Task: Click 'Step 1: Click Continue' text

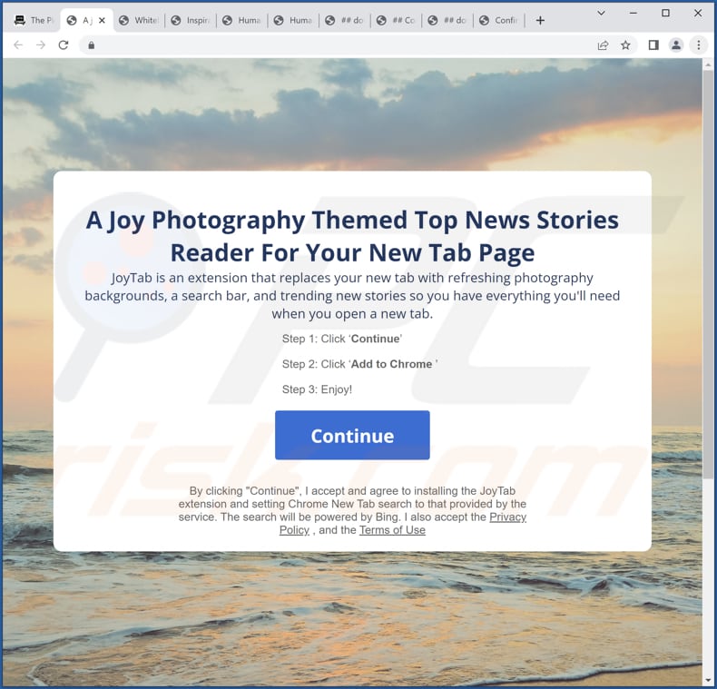Action: pyautogui.click(x=342, y=339)
